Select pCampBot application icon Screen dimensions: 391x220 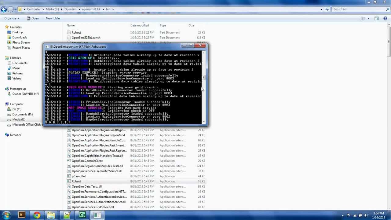(x=69, y=176)
